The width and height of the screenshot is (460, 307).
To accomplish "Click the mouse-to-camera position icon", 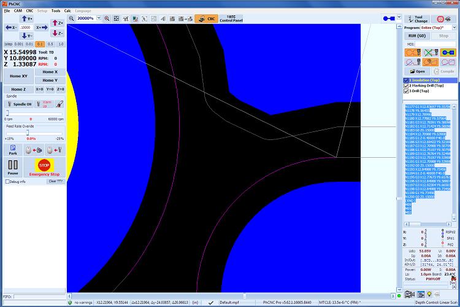I will pos(34,150).
